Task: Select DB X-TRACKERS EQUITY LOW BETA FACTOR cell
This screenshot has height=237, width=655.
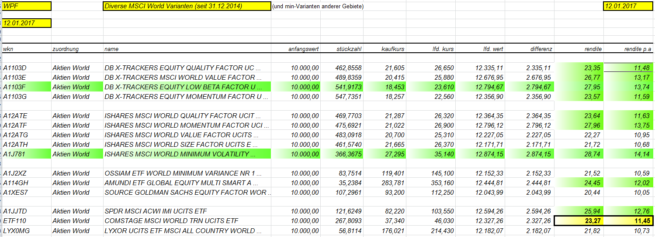Action: tap(187, 87)
